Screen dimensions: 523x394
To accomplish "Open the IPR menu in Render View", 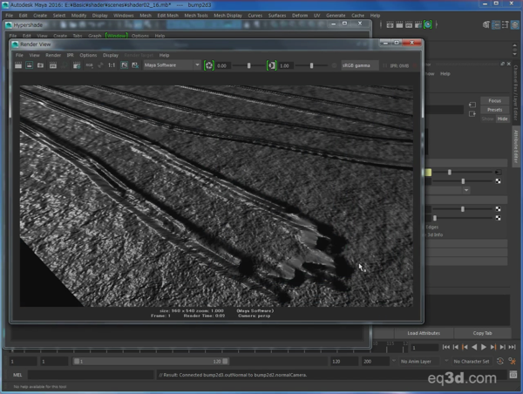I will (x=71, y=55).
